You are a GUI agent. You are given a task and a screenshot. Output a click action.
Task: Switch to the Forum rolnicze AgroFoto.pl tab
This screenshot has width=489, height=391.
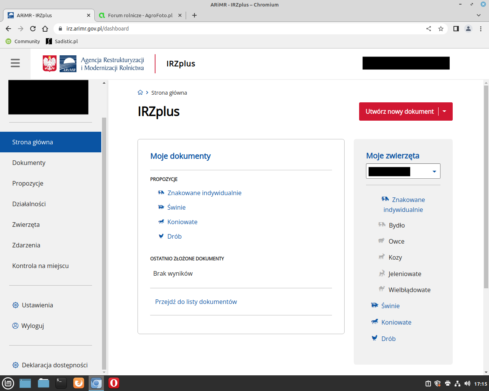point(140,15)
